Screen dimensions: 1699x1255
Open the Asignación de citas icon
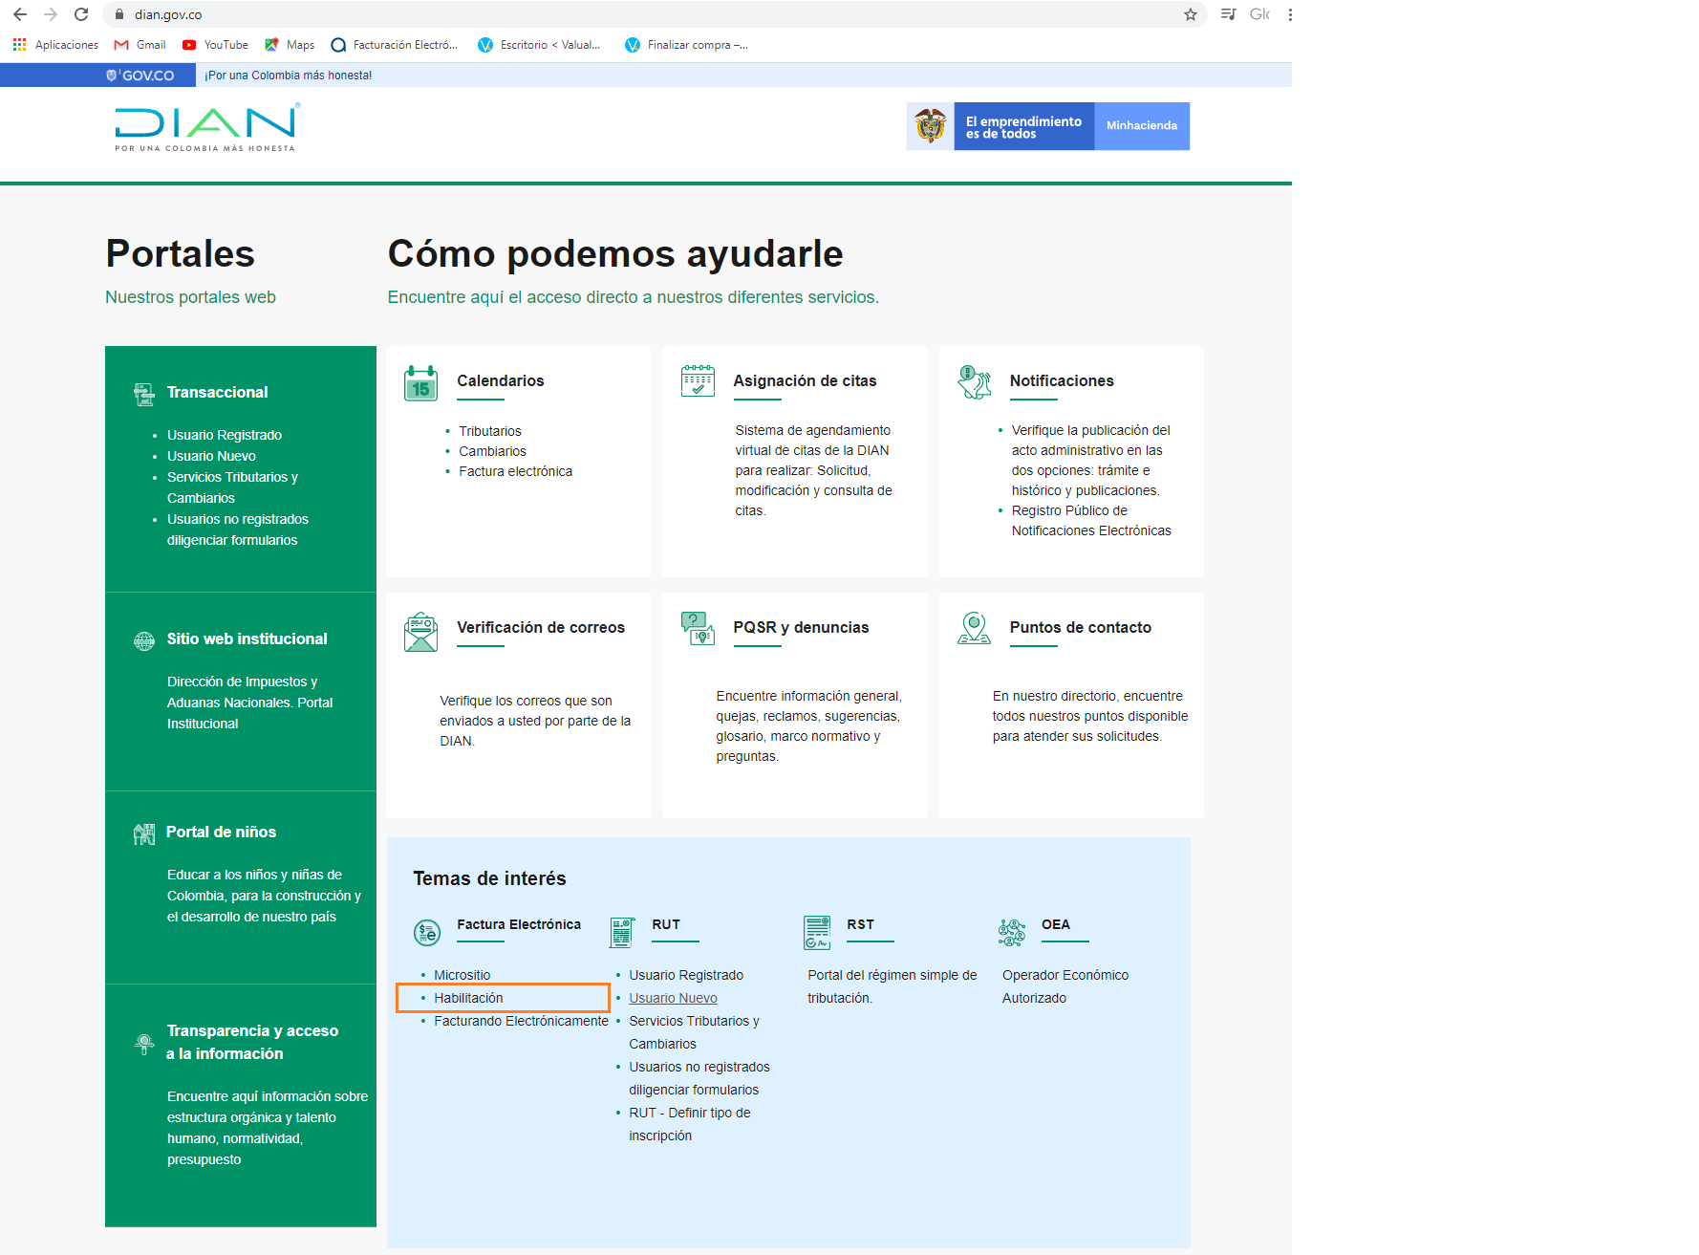698,380
